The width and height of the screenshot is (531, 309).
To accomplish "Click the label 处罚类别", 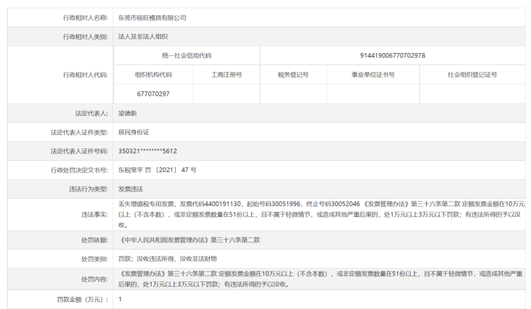I will [x=95, y=259].
